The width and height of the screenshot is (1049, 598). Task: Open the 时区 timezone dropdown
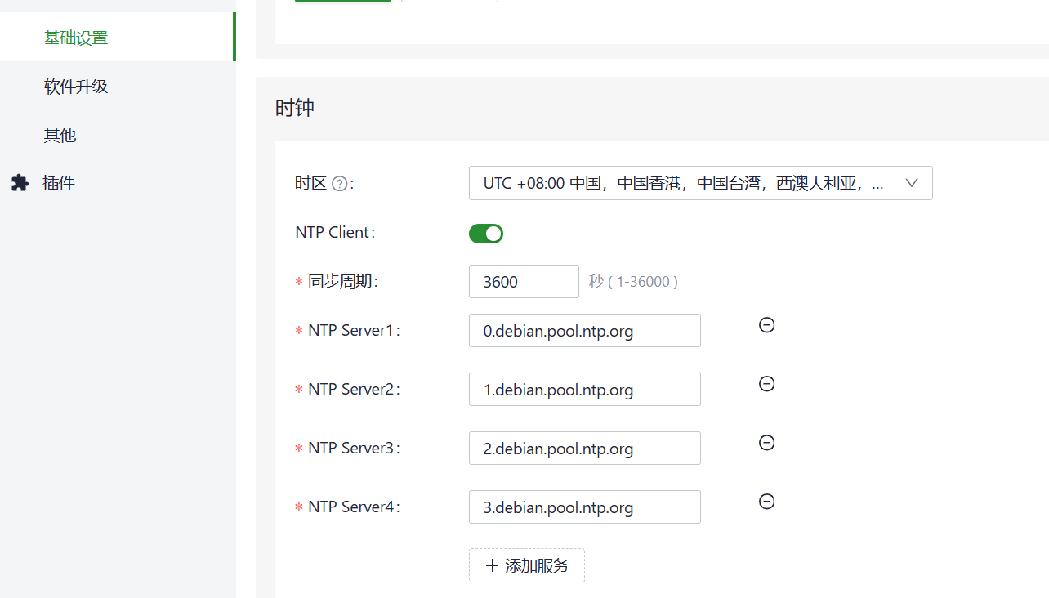[x=686, y=183]
